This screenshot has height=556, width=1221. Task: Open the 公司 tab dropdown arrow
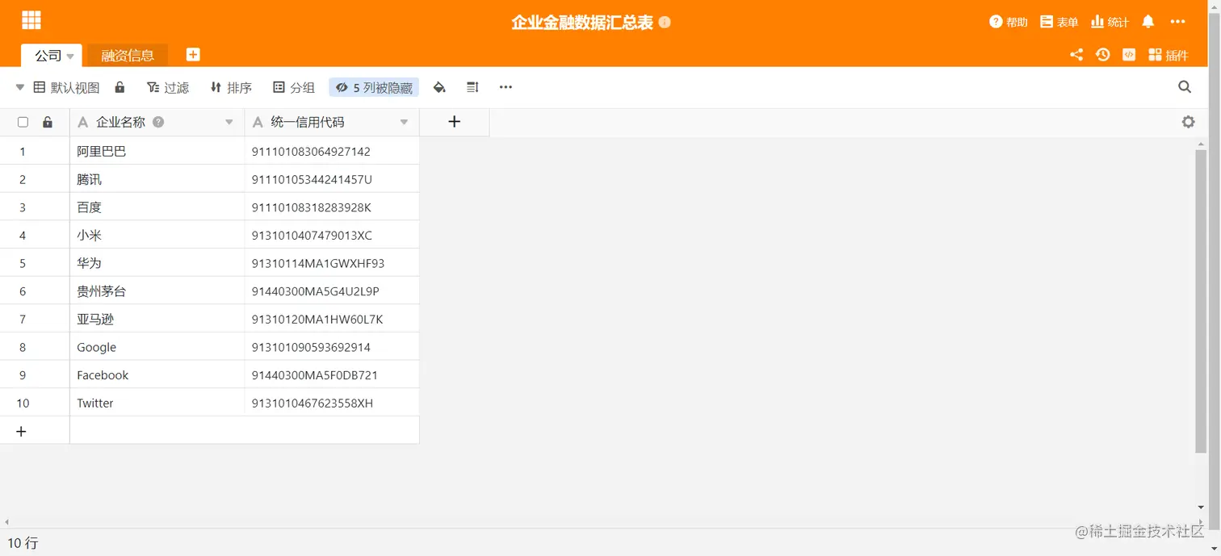pyautogui.click(x=70, y=56)
